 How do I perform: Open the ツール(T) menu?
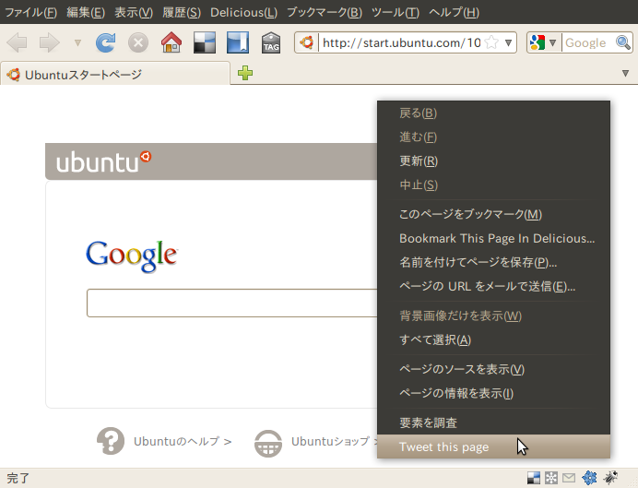pos(396,13)
